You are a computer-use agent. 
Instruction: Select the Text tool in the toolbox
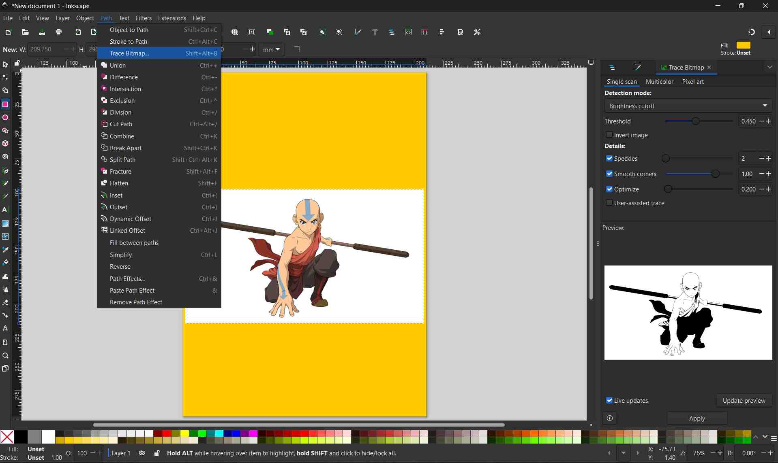pos(5,209)
